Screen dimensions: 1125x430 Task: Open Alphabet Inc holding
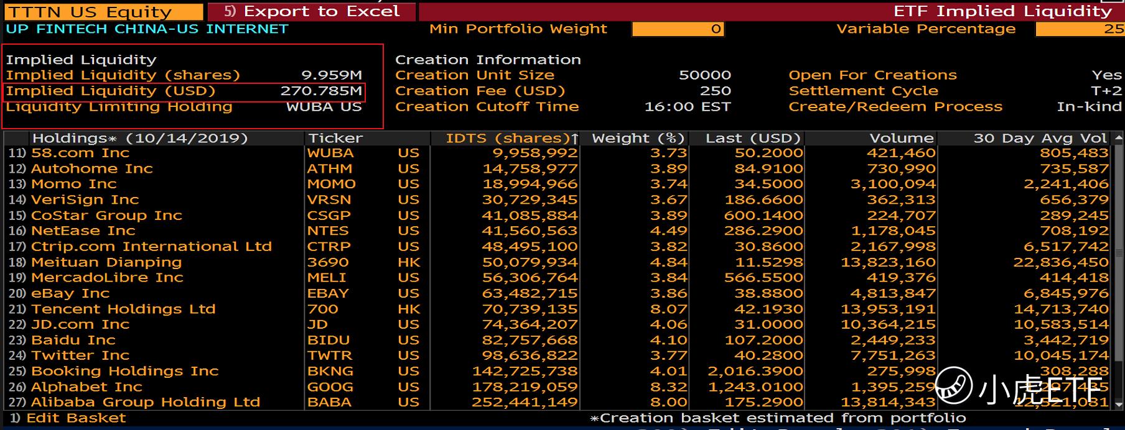558,387
